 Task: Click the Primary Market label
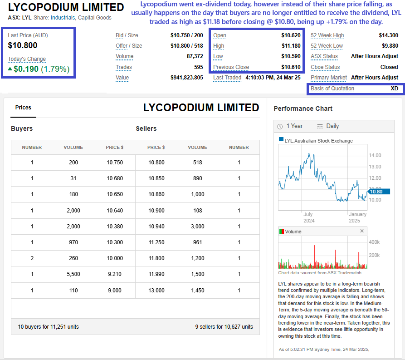point(328,78)
